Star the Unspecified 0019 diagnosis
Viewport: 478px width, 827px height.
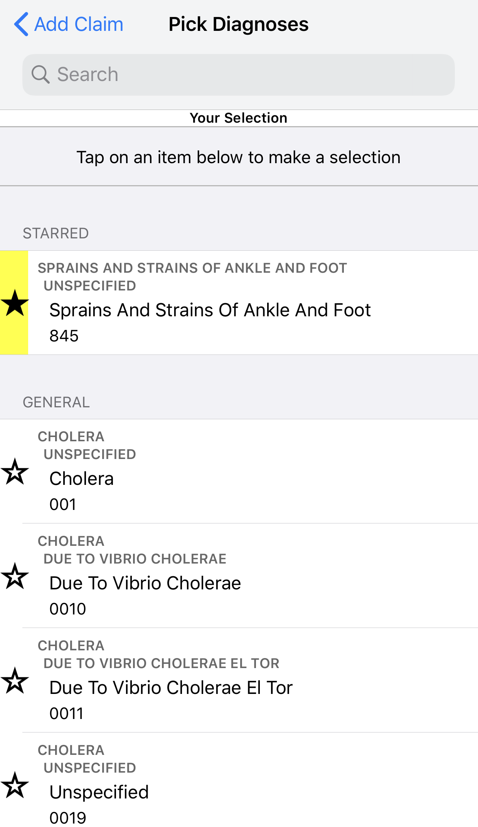pyautogui.click(x=15, y=785)
